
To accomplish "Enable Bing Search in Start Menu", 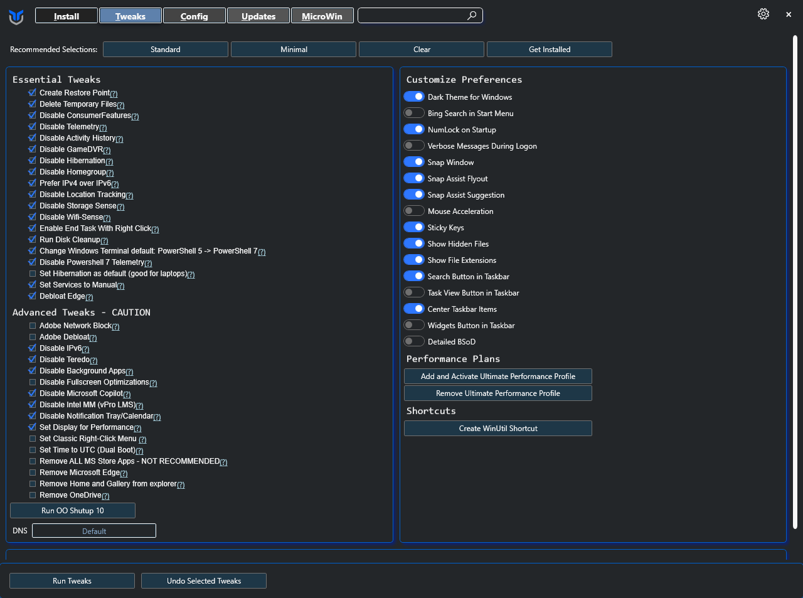I will [x=414, y=113].
